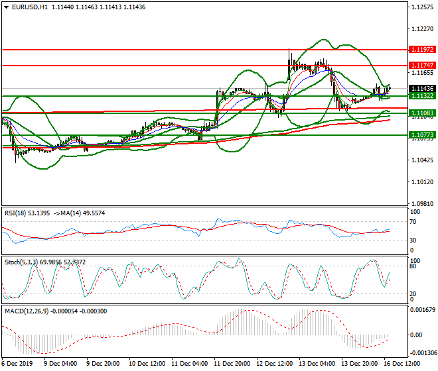Click the RSI(18) 53.1395 indicator label
The width and height of the screenshot is (438, 371).
pos(27,213)
